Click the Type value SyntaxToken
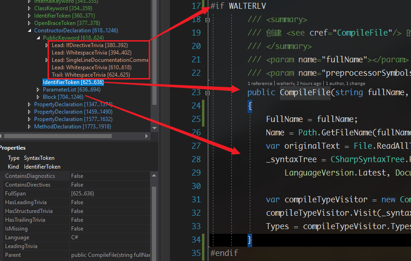 click(39, 158)
